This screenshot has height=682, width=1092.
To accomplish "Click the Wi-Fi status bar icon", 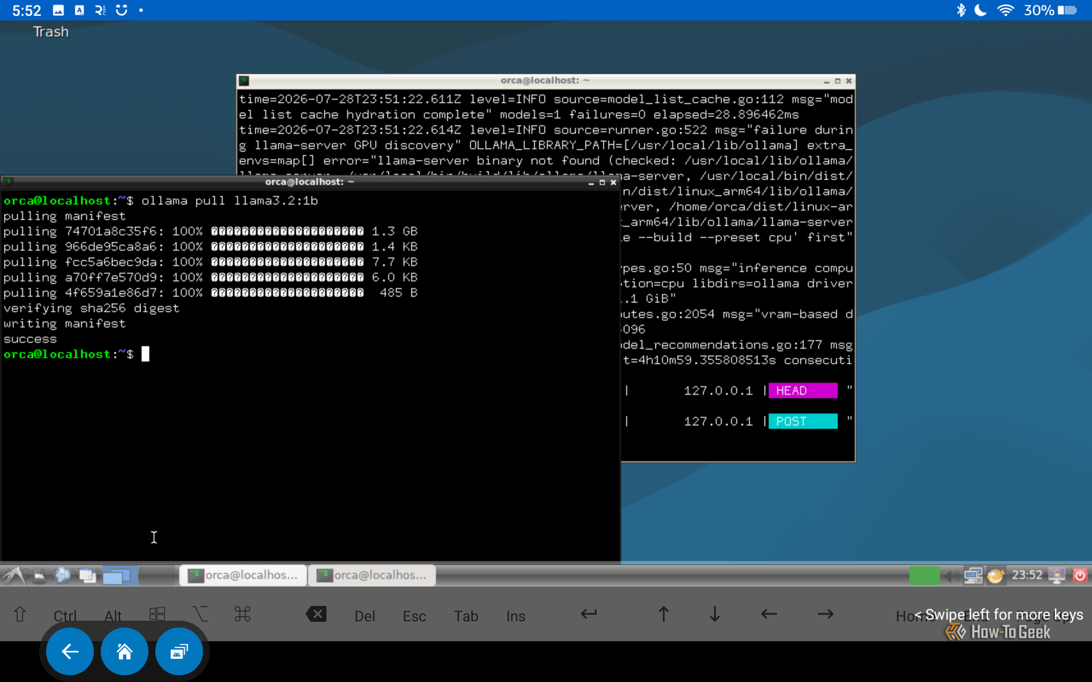I will (x=1006, y=10).
